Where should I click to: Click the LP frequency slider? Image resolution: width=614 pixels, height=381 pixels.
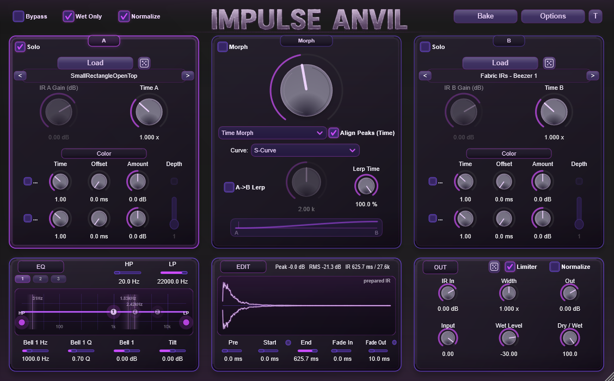pyautogui.click(x=174, y=273)
